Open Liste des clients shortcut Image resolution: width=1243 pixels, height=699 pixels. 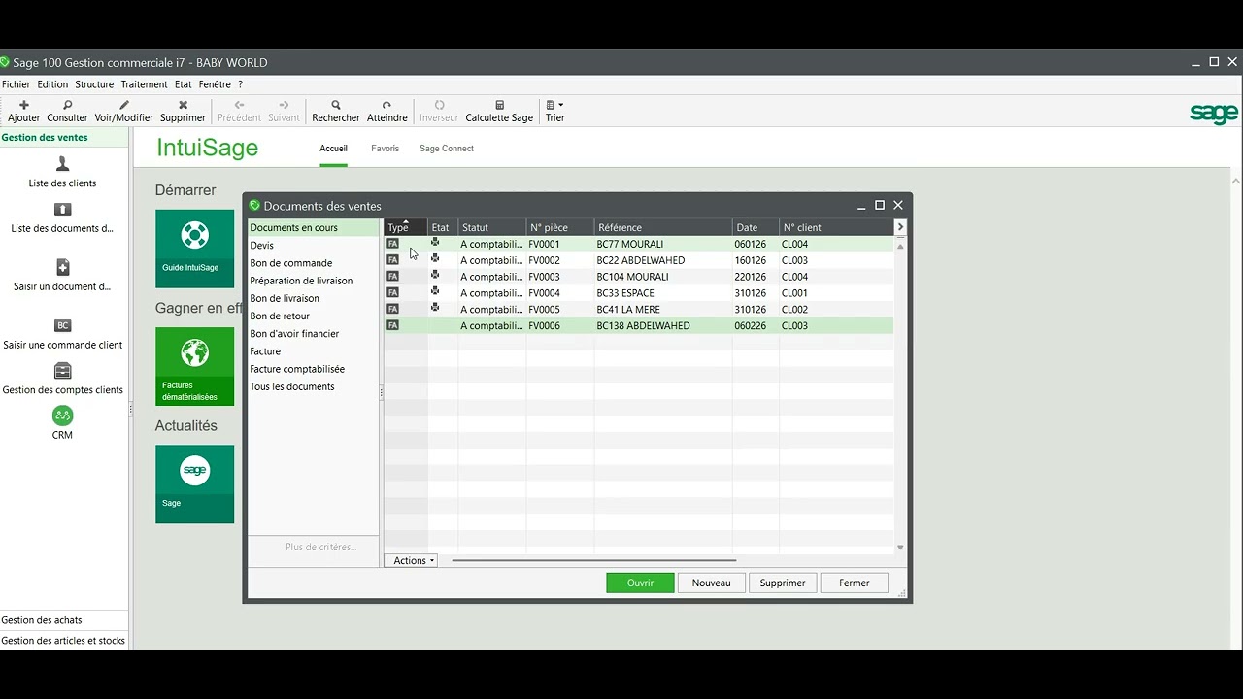(63, 172)
